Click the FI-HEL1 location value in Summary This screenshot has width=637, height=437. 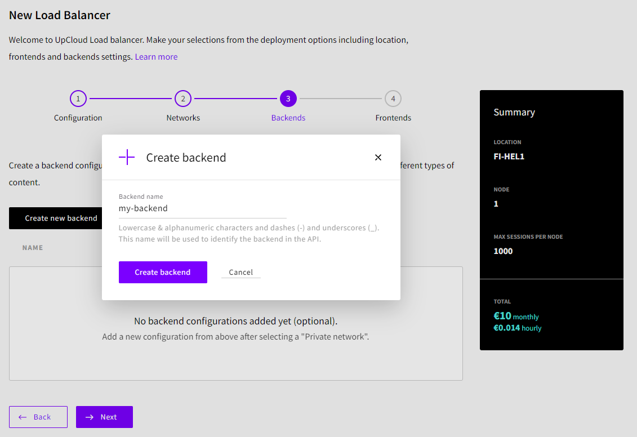tap(509, 157)
